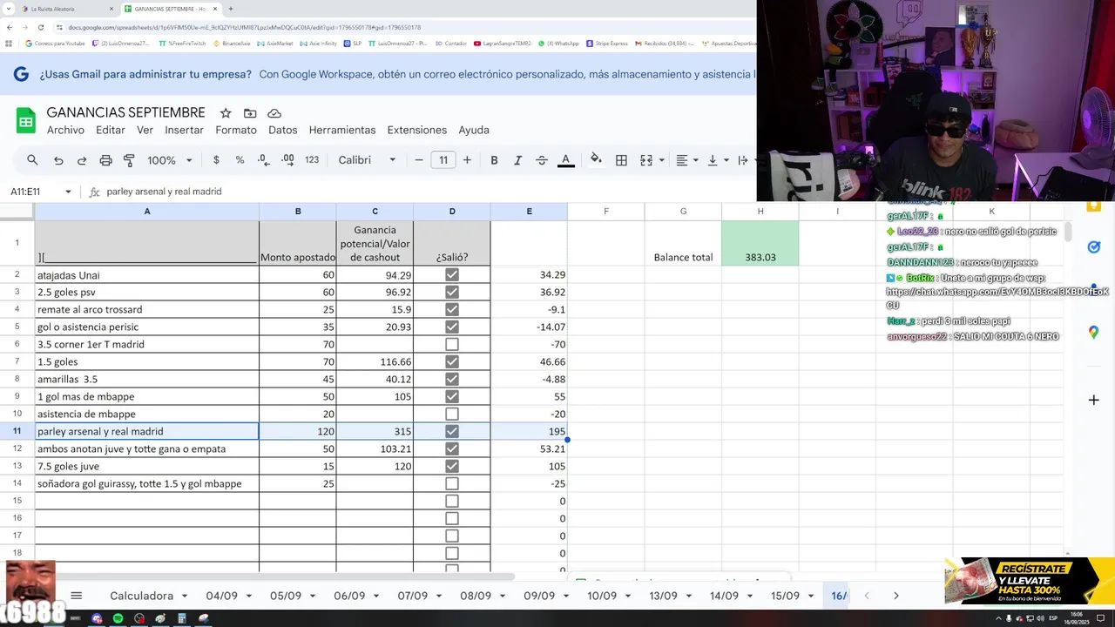Check the row 15 empty checkbox
Screen dimensions: 1115x627
pos(451,501)
